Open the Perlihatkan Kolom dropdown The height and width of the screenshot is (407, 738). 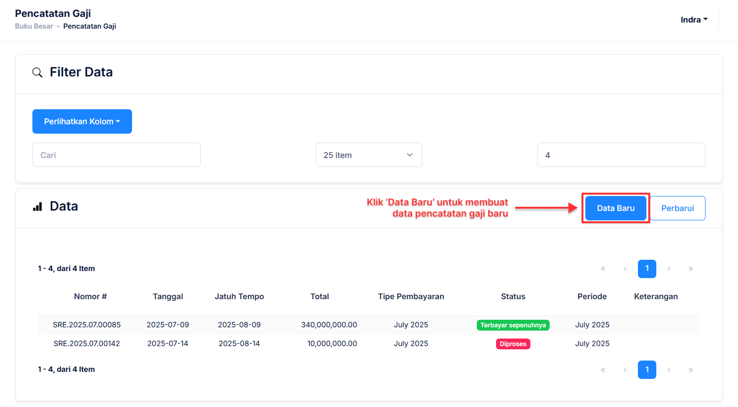click(82, 121)
